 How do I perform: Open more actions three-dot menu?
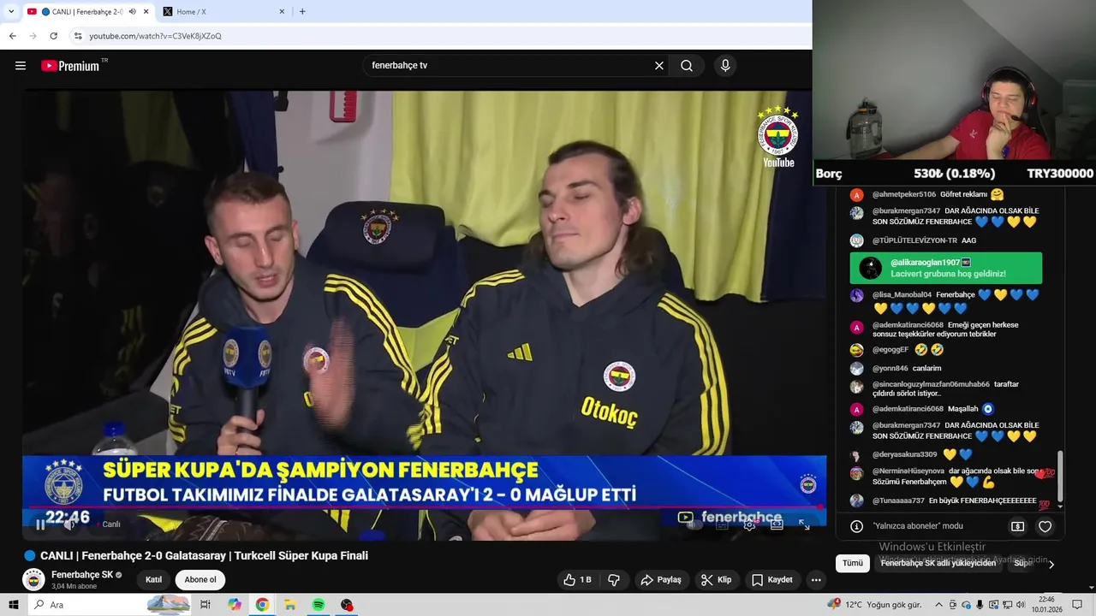tap(816, 580)
